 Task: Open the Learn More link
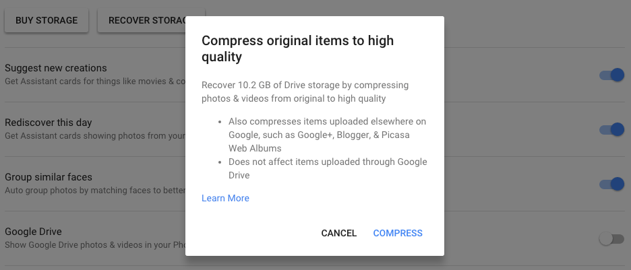[x=225, y=198]
